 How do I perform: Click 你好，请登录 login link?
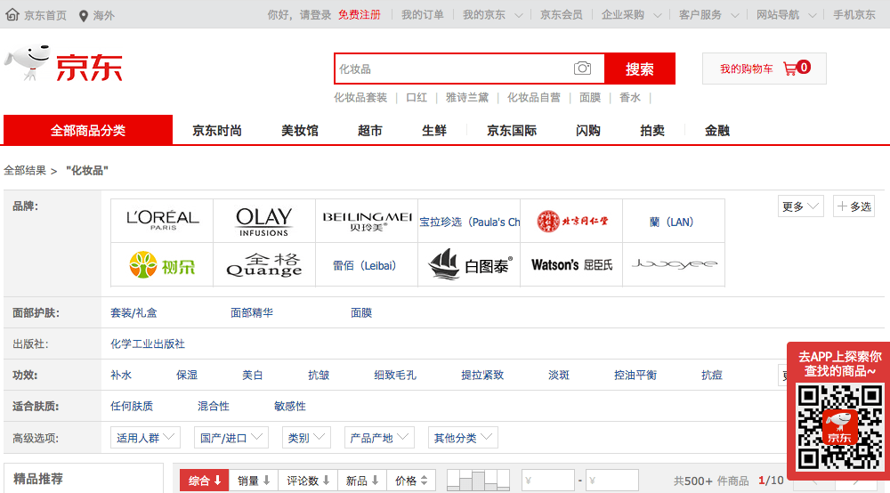point(299,15)
